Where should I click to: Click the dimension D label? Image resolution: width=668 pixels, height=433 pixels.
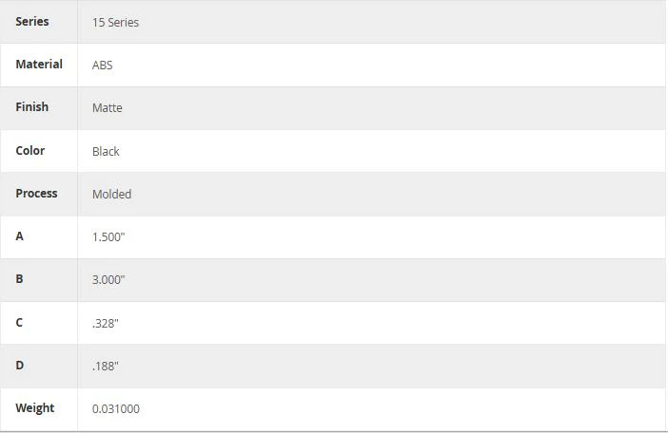[x=20, y=366]
